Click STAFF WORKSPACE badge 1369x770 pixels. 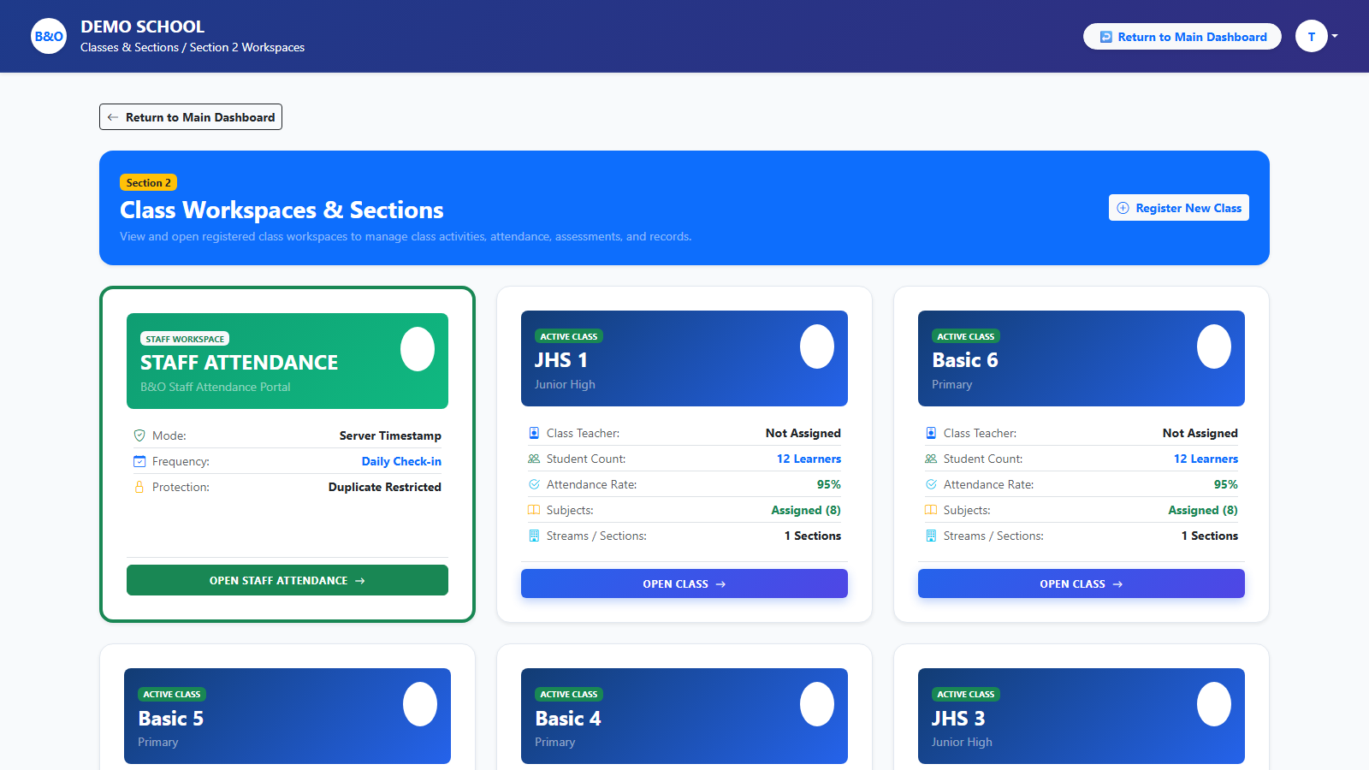(x=185, y=339)
